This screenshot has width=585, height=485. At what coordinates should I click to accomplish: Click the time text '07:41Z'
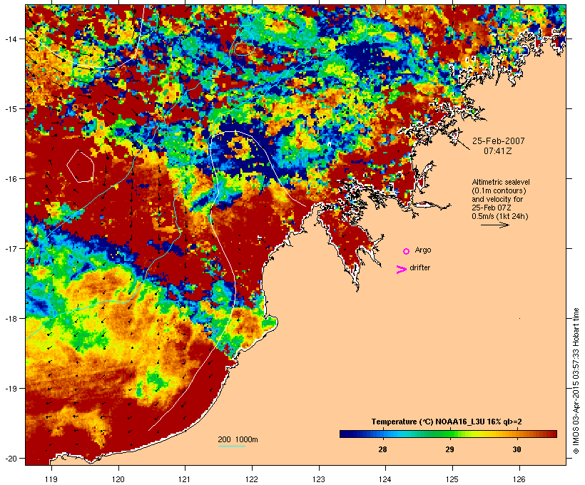tap(498, 151)
